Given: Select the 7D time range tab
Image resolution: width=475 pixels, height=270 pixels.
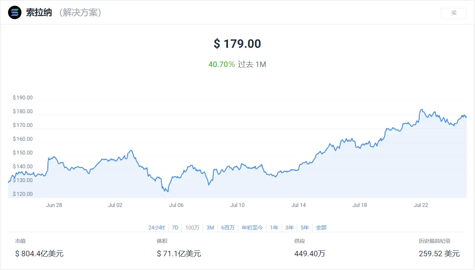Looking at the screenshot, I should (175, 228).
